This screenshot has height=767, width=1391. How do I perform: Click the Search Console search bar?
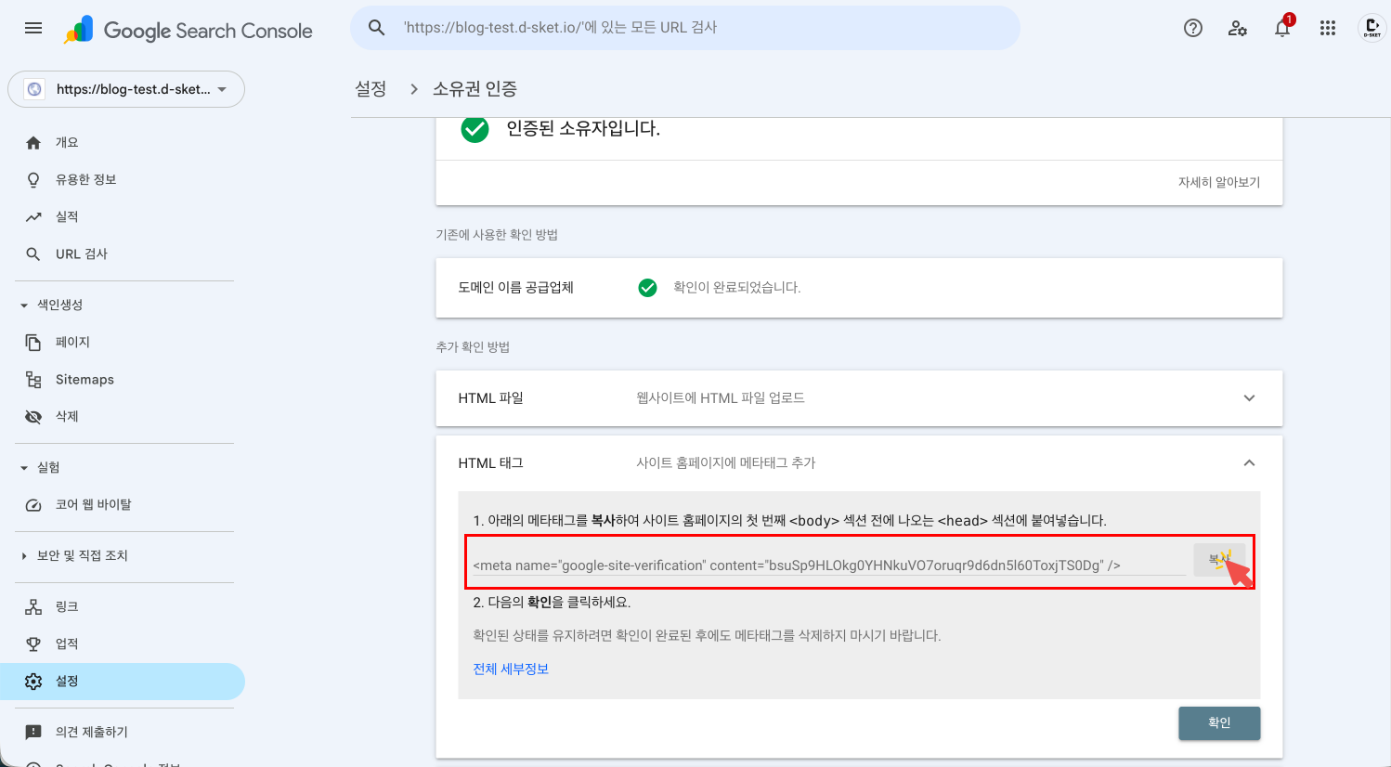click(684, 28)
